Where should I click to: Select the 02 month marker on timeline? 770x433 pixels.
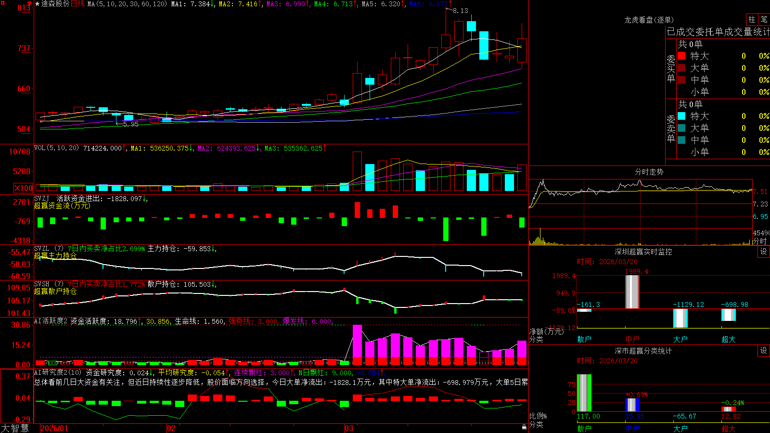(171, 428)
